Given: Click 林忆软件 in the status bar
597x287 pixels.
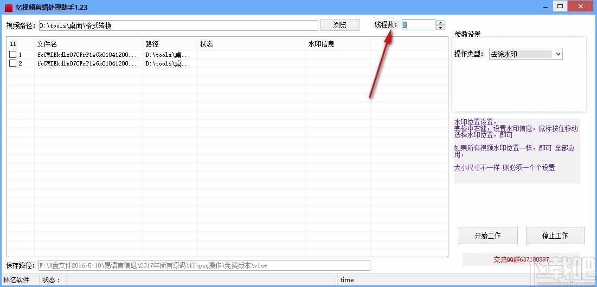Looking at the screenshot, I should 16,280.
